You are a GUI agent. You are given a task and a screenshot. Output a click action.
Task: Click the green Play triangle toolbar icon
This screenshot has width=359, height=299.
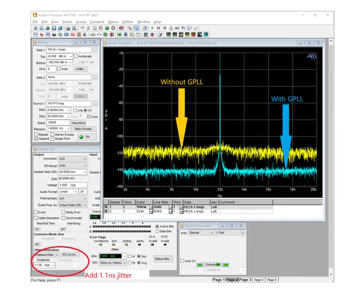point(152,28)
